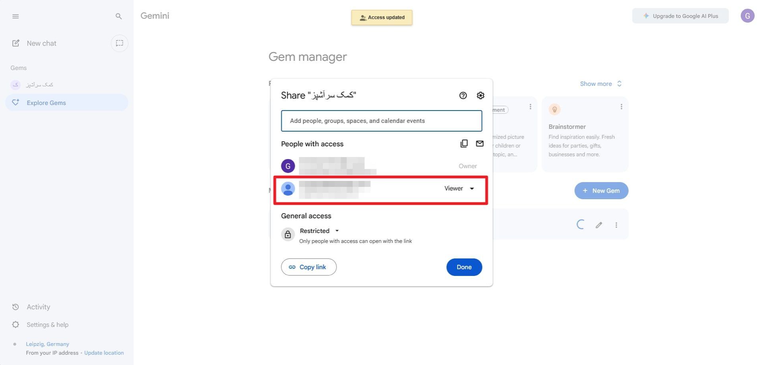Select Explore Gems in the sidebar
This screenshot has height=365, width=763.
point(45,103)
